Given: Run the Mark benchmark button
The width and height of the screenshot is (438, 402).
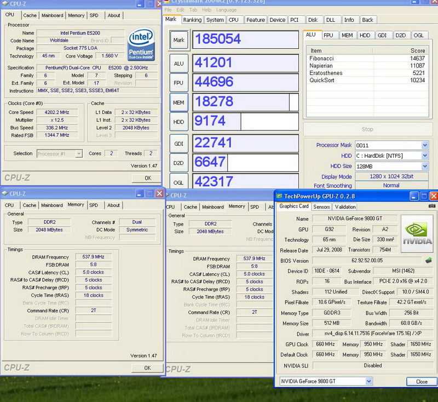Looking at the screenshot, I should [x=178, y=40].
